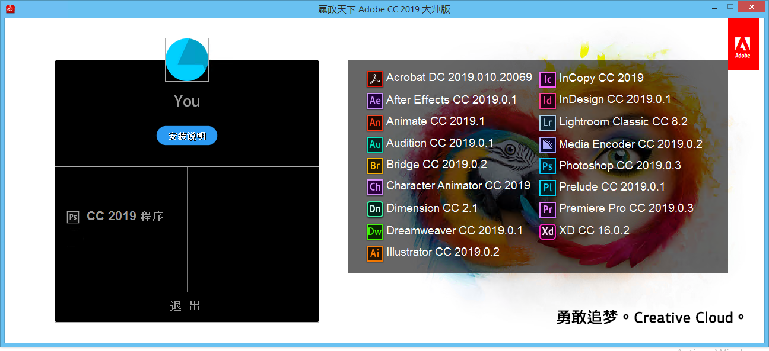
Task: Open the 安装说明 install instructions button
Action: pos(187,136)
